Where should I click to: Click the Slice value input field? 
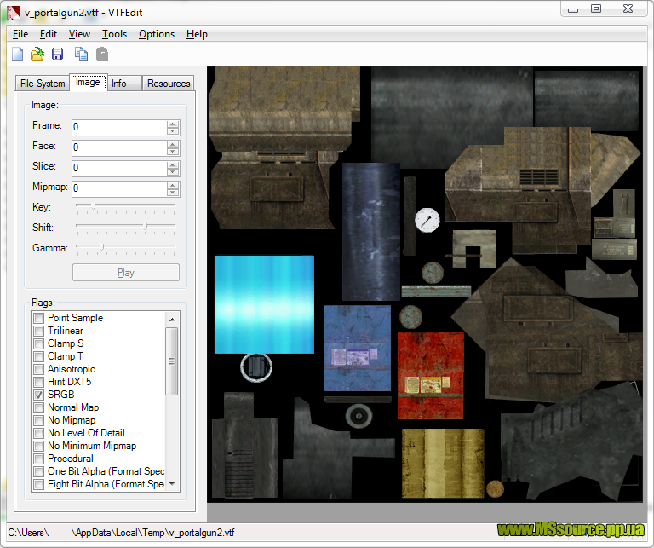pos(119,168)
